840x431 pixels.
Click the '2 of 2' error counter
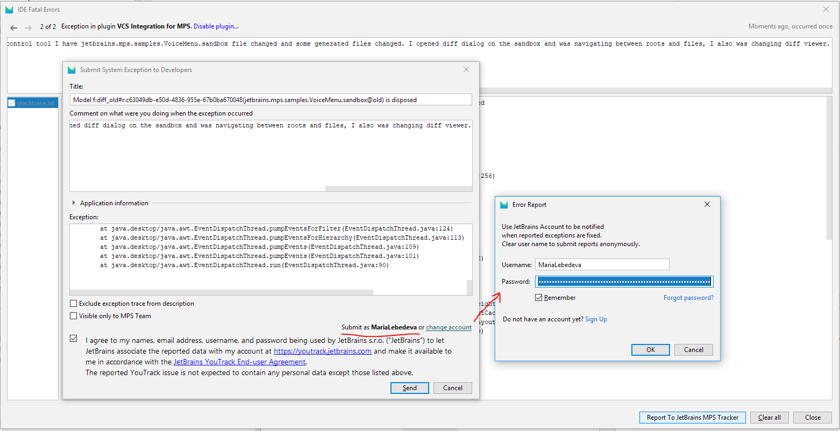pos(48,26)
